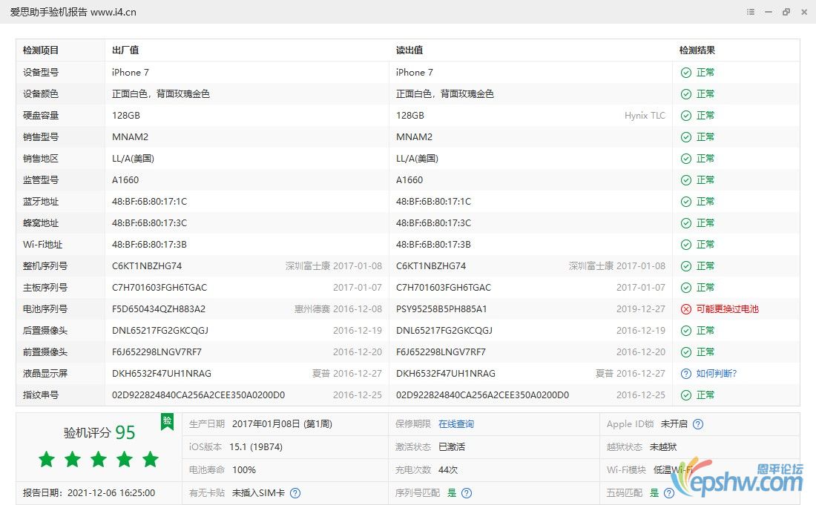Select read-out fingerprint serial 02D922824840CA256A2CEE350A0200D0
Image resolution: width=816 pixels, height=505 pixels.
[x=482, y=395]
